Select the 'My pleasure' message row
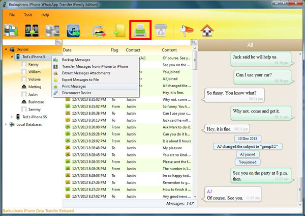This screenshot has width=305, height=216. point(128,148)
